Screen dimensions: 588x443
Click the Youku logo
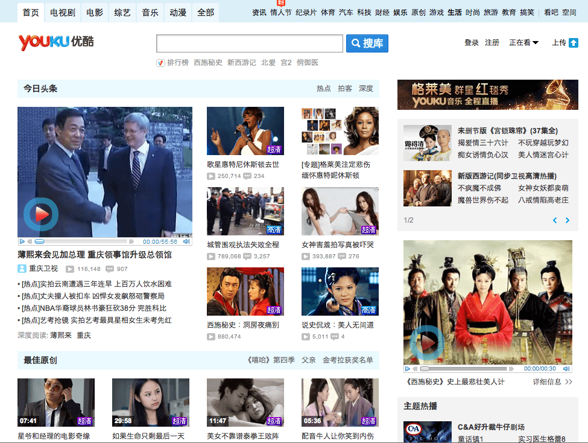tap(56, 42)
